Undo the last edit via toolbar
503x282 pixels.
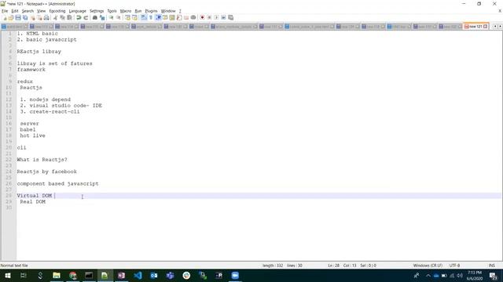coord(79,17)
